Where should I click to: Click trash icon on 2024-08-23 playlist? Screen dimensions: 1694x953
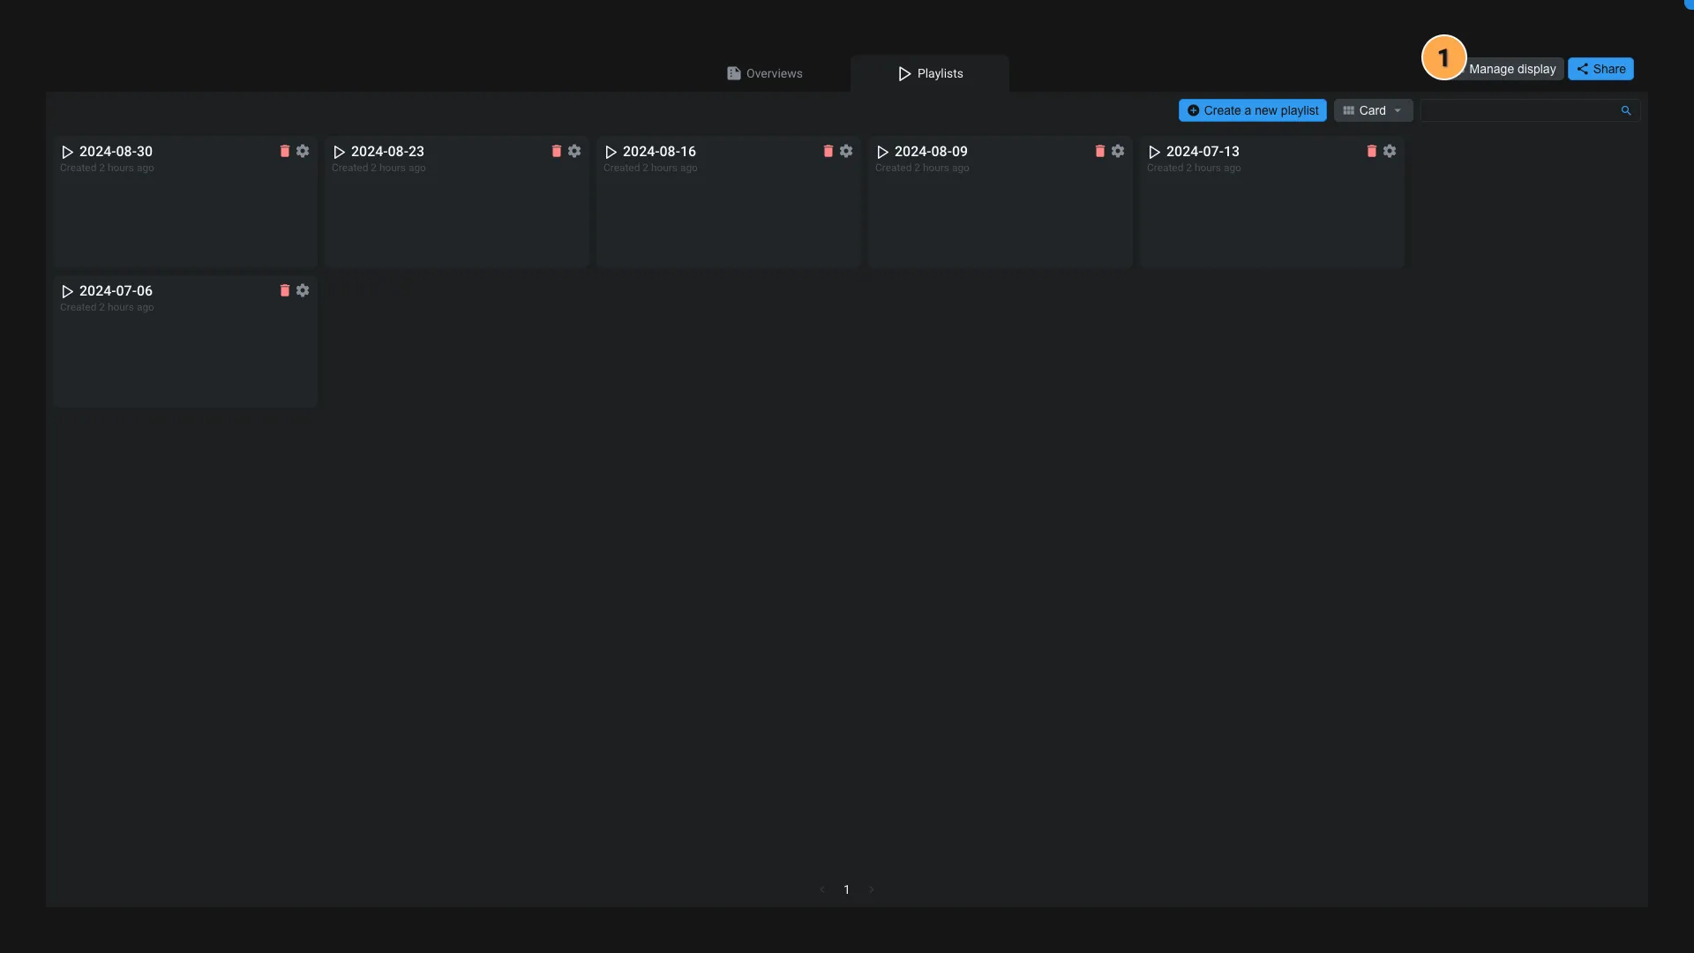pyautogui.click(x=556, y=151)
